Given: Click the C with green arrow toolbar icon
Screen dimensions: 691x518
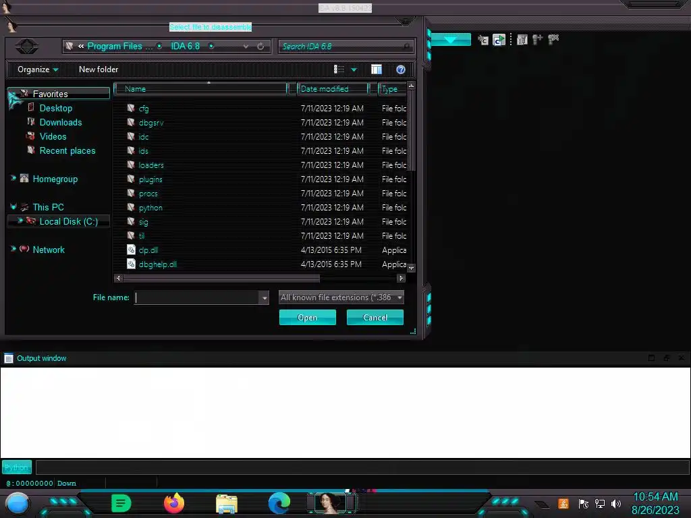Looking at the screenshot, I should coord(499,40).
